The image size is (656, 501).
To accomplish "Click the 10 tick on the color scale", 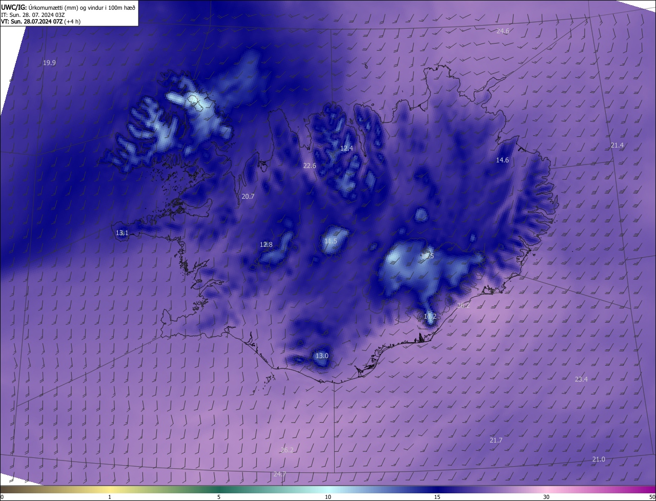I will tap(328, 497).
